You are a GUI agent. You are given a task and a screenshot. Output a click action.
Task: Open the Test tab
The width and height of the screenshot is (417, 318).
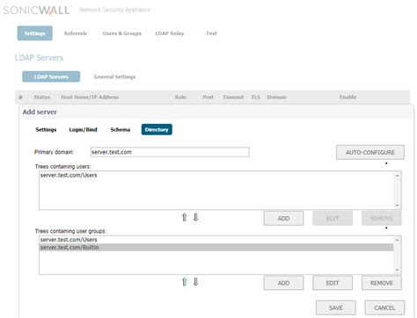click(211, 33)
